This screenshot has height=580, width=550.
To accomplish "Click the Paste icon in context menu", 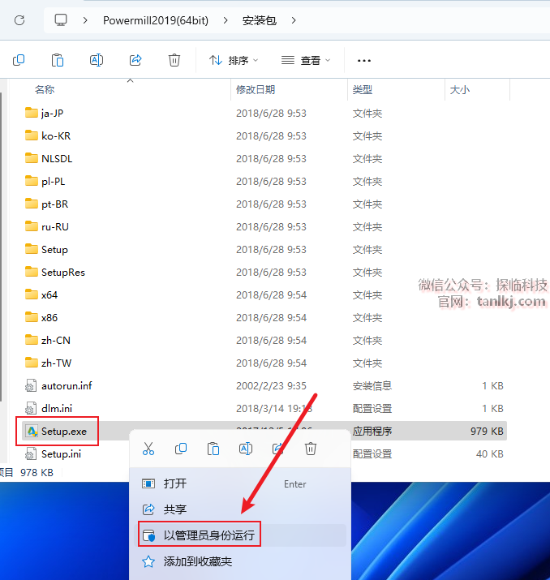I will (x=213, y=449).
